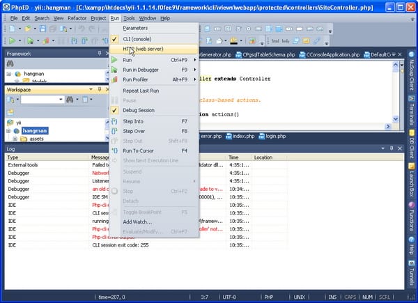
Task: Click the hyperlink chain toolbar icon
Action: pos(316,41)
